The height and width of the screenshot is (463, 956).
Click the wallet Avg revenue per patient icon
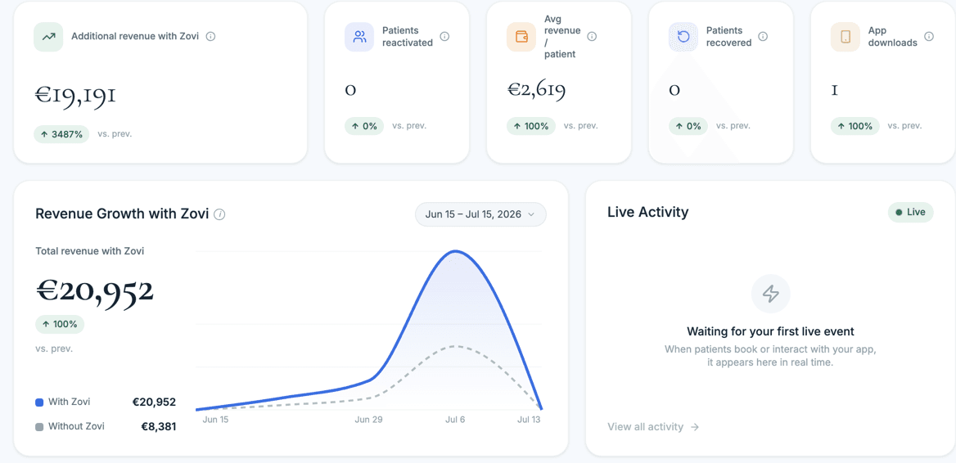pyautogui.click(x=521, y=37)
